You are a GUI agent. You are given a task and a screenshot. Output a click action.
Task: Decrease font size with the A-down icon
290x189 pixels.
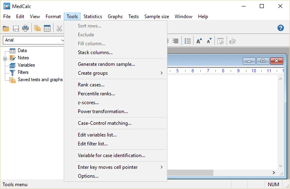[x=209, y=41]
